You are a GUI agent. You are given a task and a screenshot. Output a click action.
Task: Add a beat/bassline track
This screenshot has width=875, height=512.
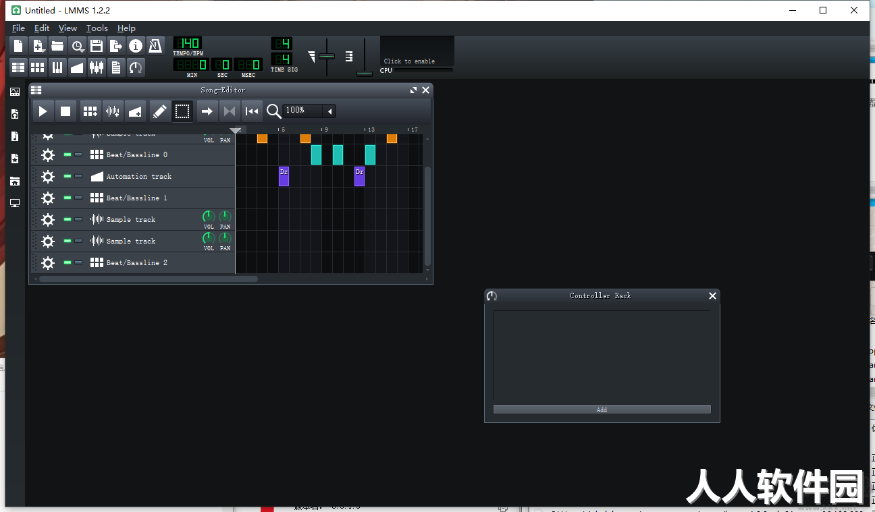coord(90,111)
